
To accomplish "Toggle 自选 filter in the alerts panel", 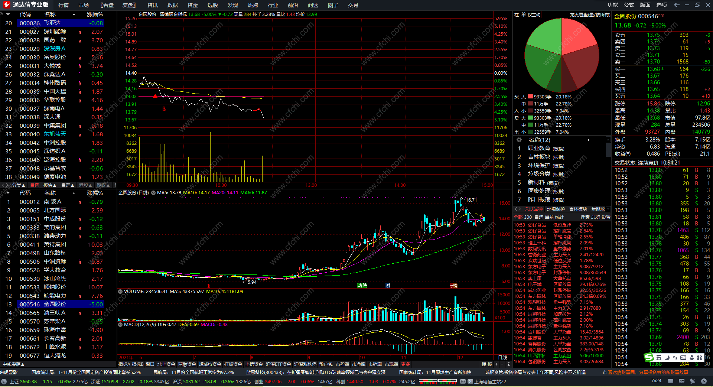I will 539,217.
